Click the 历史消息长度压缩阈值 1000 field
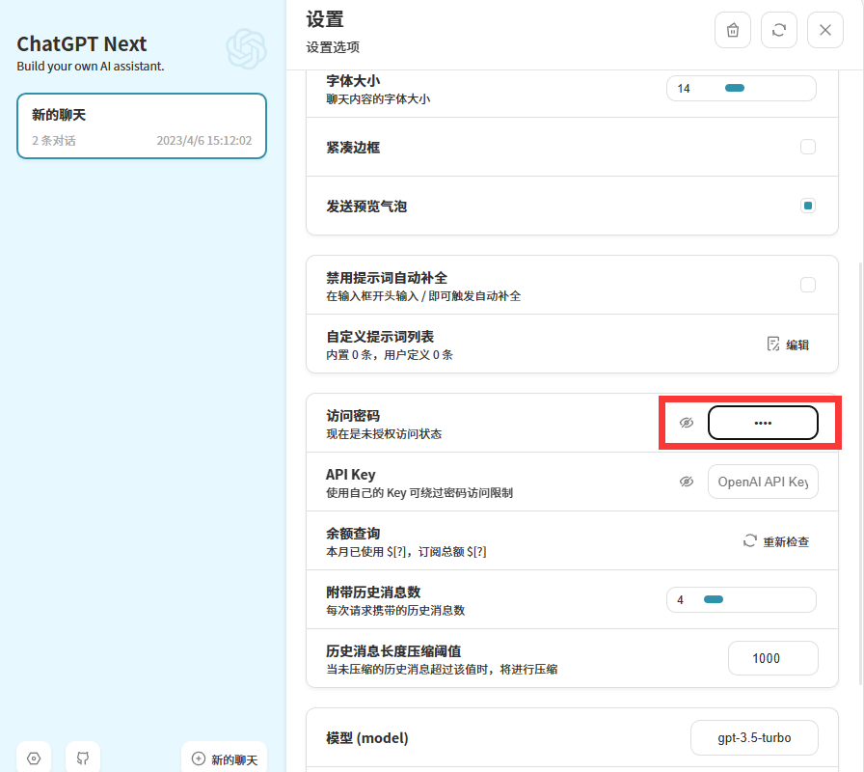The height and width of the screenshot is (772, 864). coord(773,658)
